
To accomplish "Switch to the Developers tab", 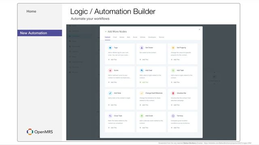I will (152, 37).
